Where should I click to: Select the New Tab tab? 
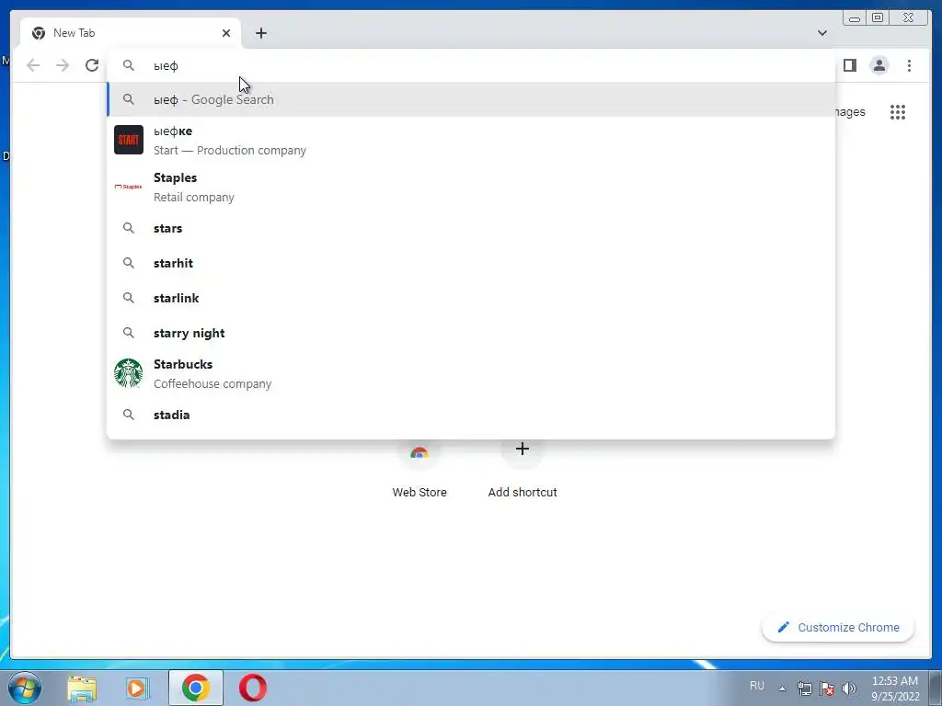coord(130,33)
